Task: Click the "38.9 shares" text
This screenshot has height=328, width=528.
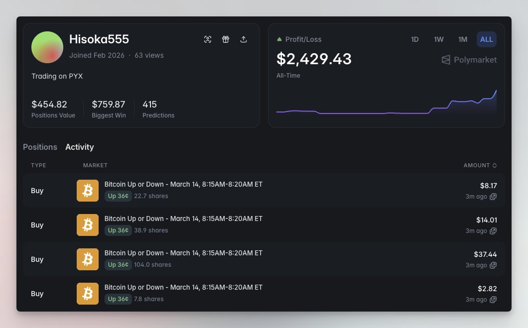Action: click(x=151, y=230)
